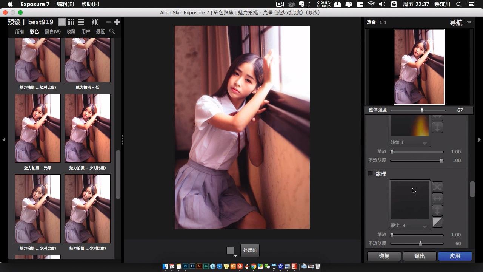483x272 pixels.
Task: Open WeChat from the dock
Action: (267, 266)
